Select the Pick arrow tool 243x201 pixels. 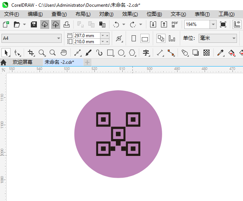click(6, 53)
